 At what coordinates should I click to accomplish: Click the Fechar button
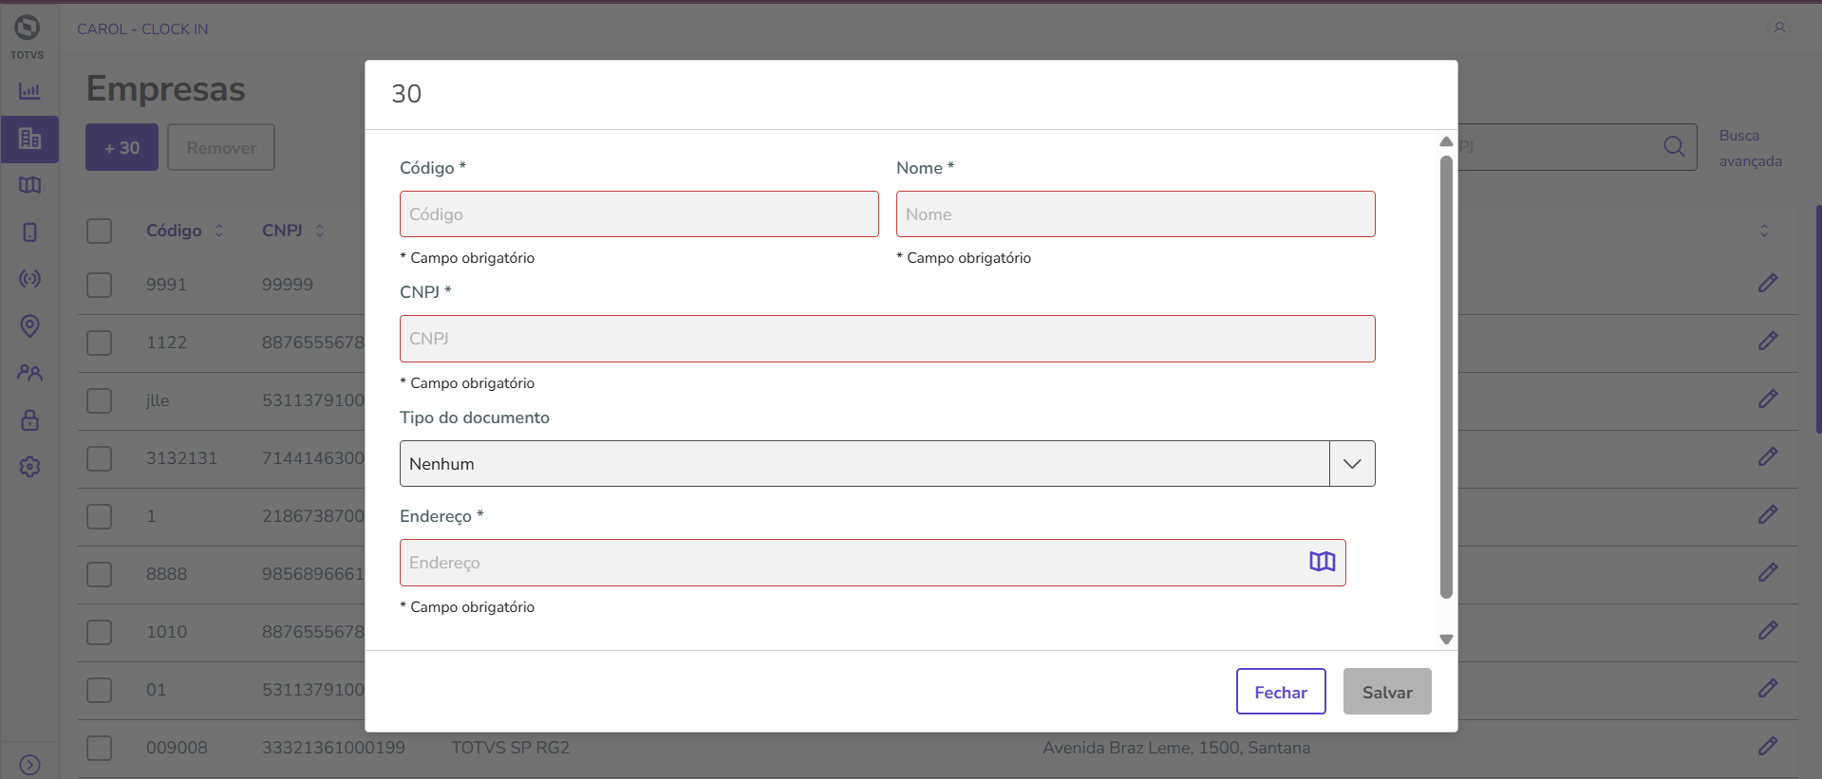pos(1280,692)
